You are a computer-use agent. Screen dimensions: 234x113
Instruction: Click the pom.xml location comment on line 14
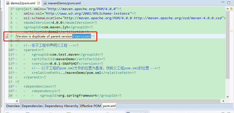click(x=94, y=68)
